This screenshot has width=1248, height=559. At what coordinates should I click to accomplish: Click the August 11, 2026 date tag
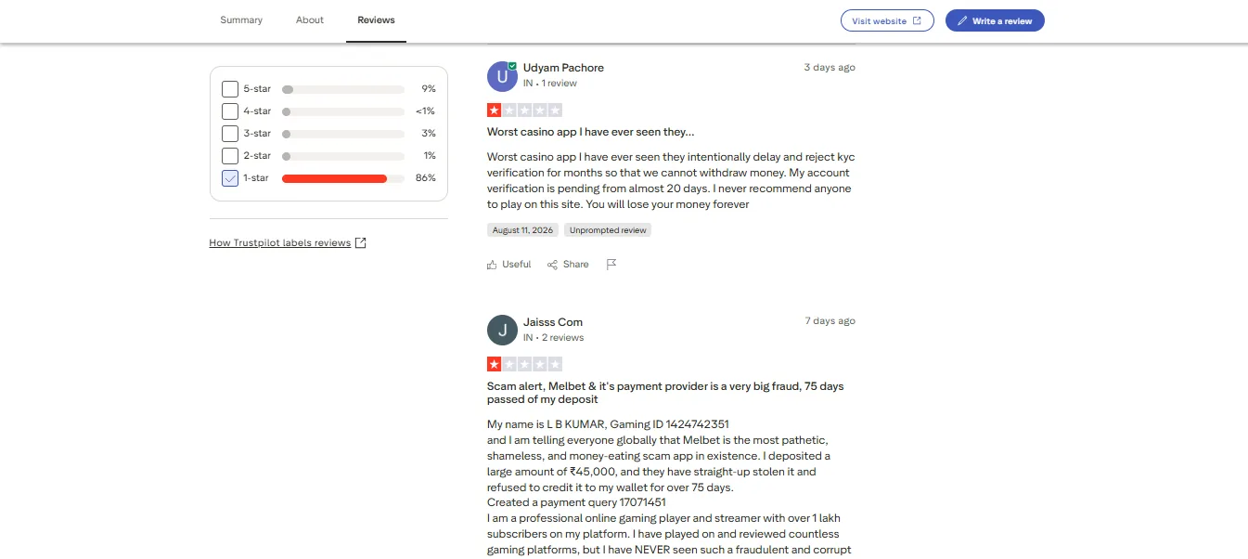point(523,230)
